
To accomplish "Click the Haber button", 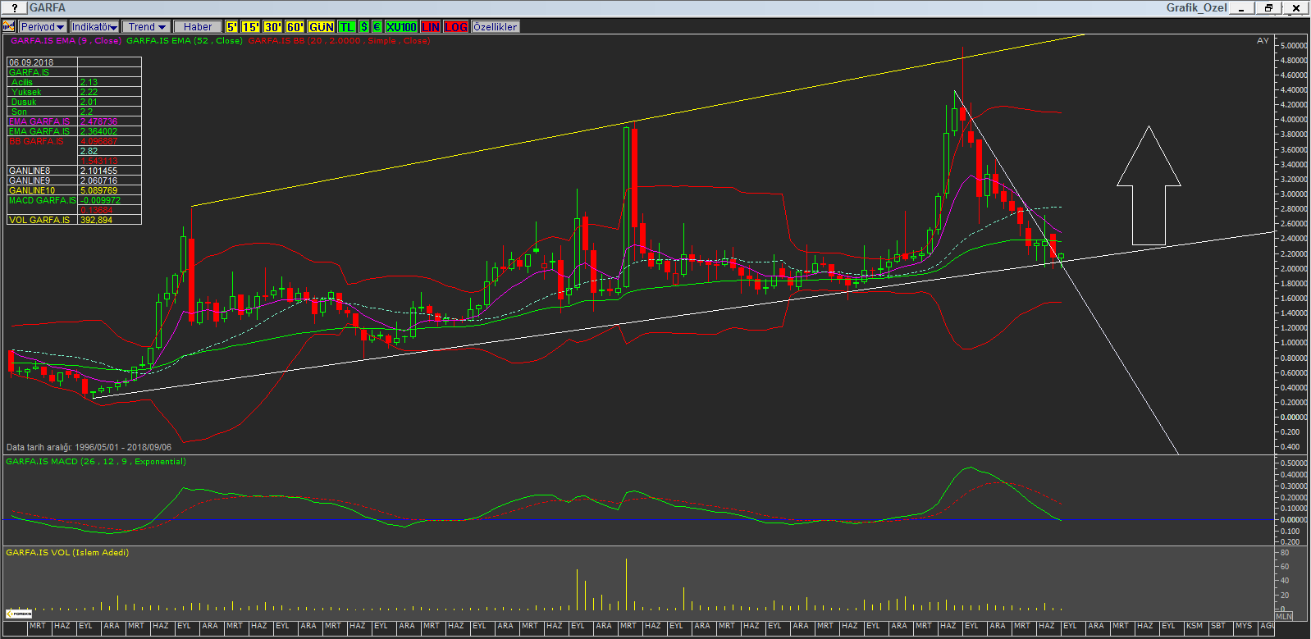I will pyautogui.click(x=198, y=27).
